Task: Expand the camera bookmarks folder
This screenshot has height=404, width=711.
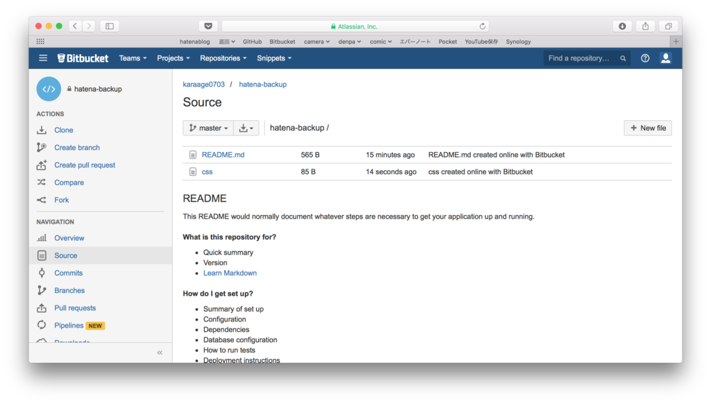Action: tap(317, 41)
